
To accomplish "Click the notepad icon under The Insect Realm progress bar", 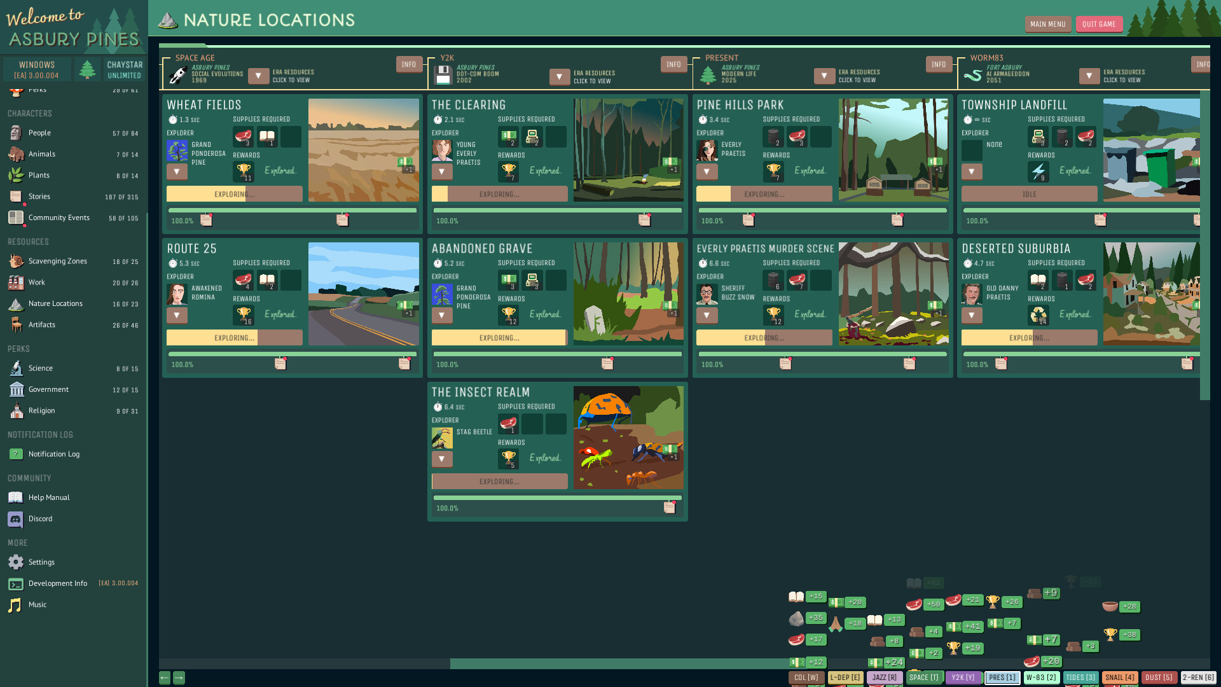I will tap(670, 507).
